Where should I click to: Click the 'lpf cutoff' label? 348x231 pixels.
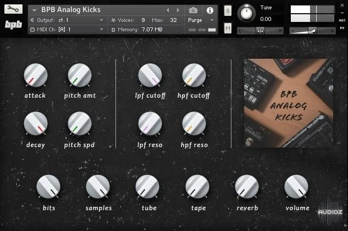150,96
